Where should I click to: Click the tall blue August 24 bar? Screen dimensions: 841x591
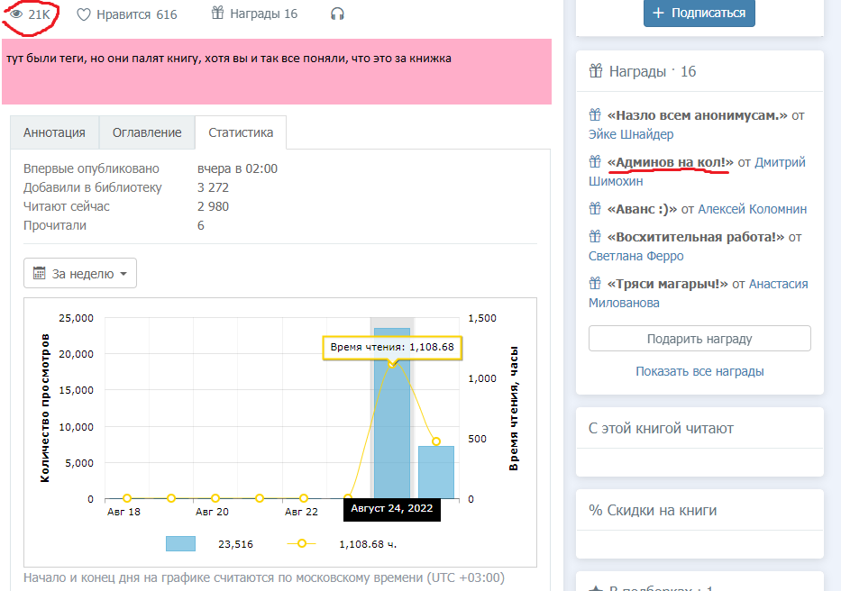pyautogui.click(x=392, y=423)
